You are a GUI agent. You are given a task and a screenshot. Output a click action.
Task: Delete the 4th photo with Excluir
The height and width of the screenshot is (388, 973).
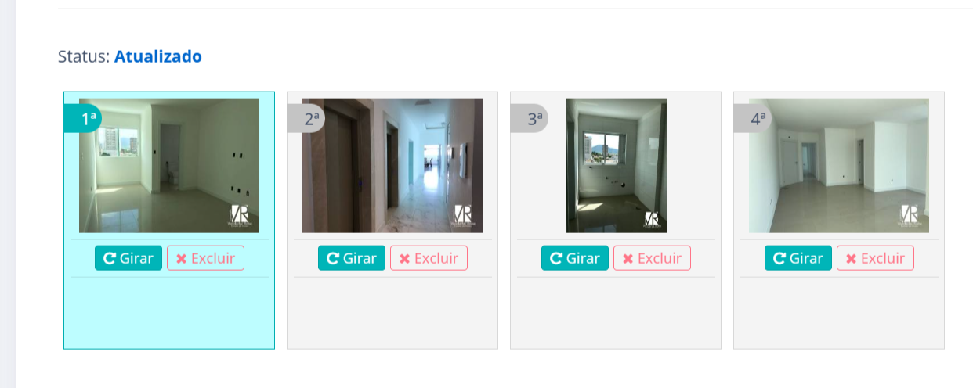click(x=875, y=258)
